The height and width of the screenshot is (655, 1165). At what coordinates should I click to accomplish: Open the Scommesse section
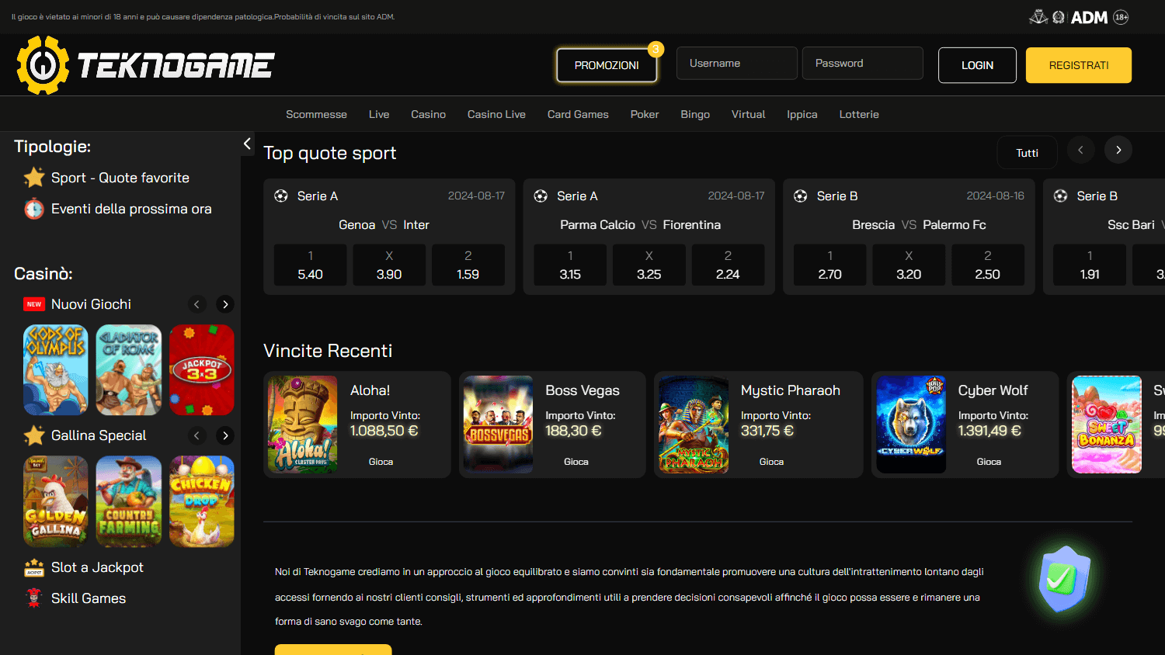(316, 114)
